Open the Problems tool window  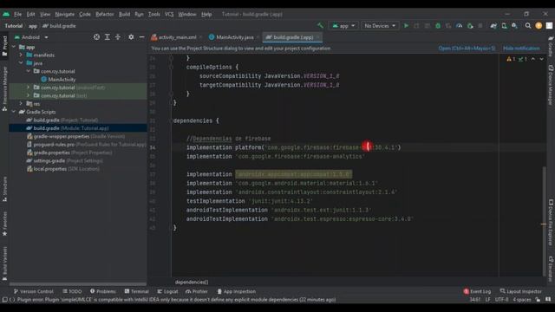(103, 291)
